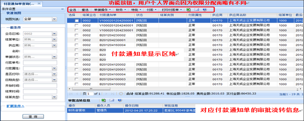Select row with notice B201204100002
The width and height of the screenshot is (304, 121).
coord(186,84)
